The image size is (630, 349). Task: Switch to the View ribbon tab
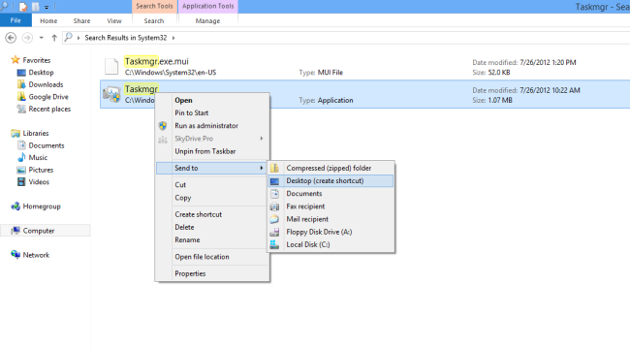click(114, 21)
